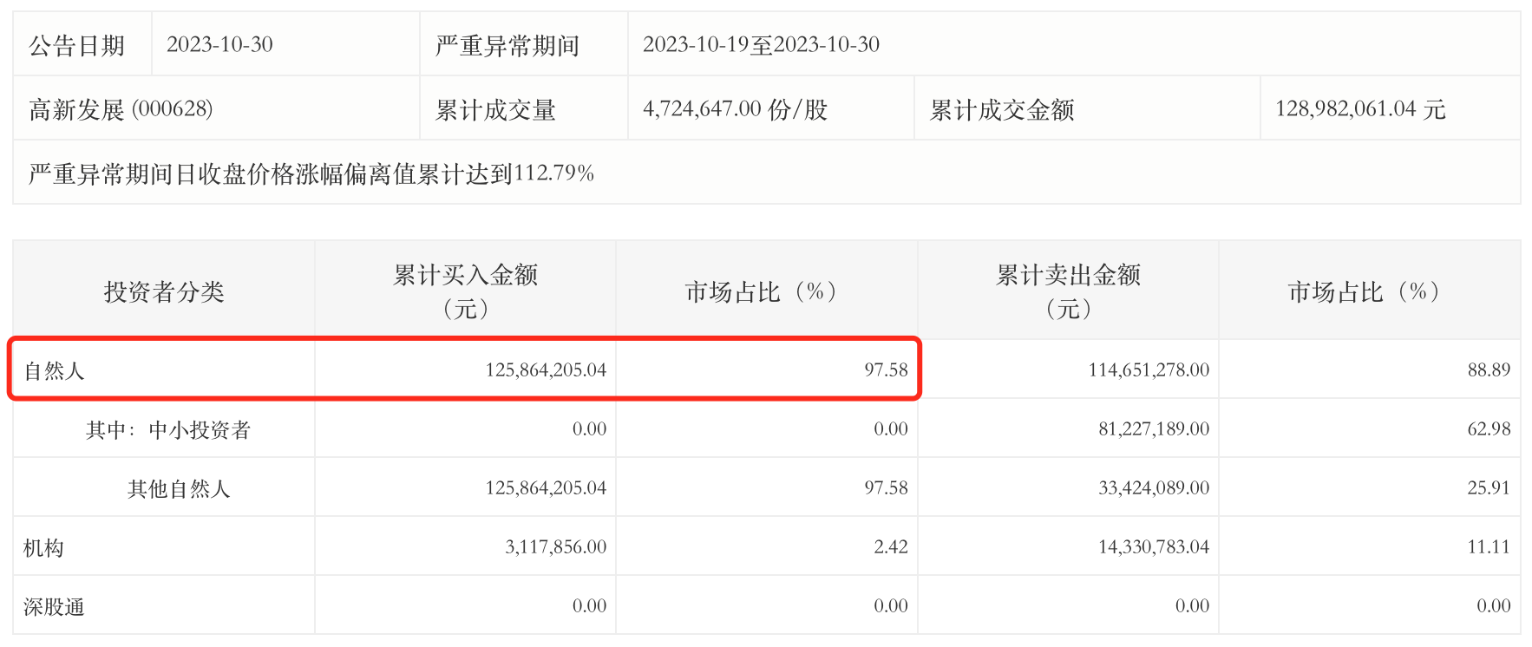Select the volume value 4,724,647.00 份/股
Screen dimensions: 1532x647
(735, 109)
